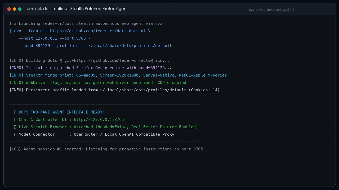Image resolution: width=339 pixels, height=190 pixels.
Task: Maximize the terminal with the green button
Action: tap(20, 9)
